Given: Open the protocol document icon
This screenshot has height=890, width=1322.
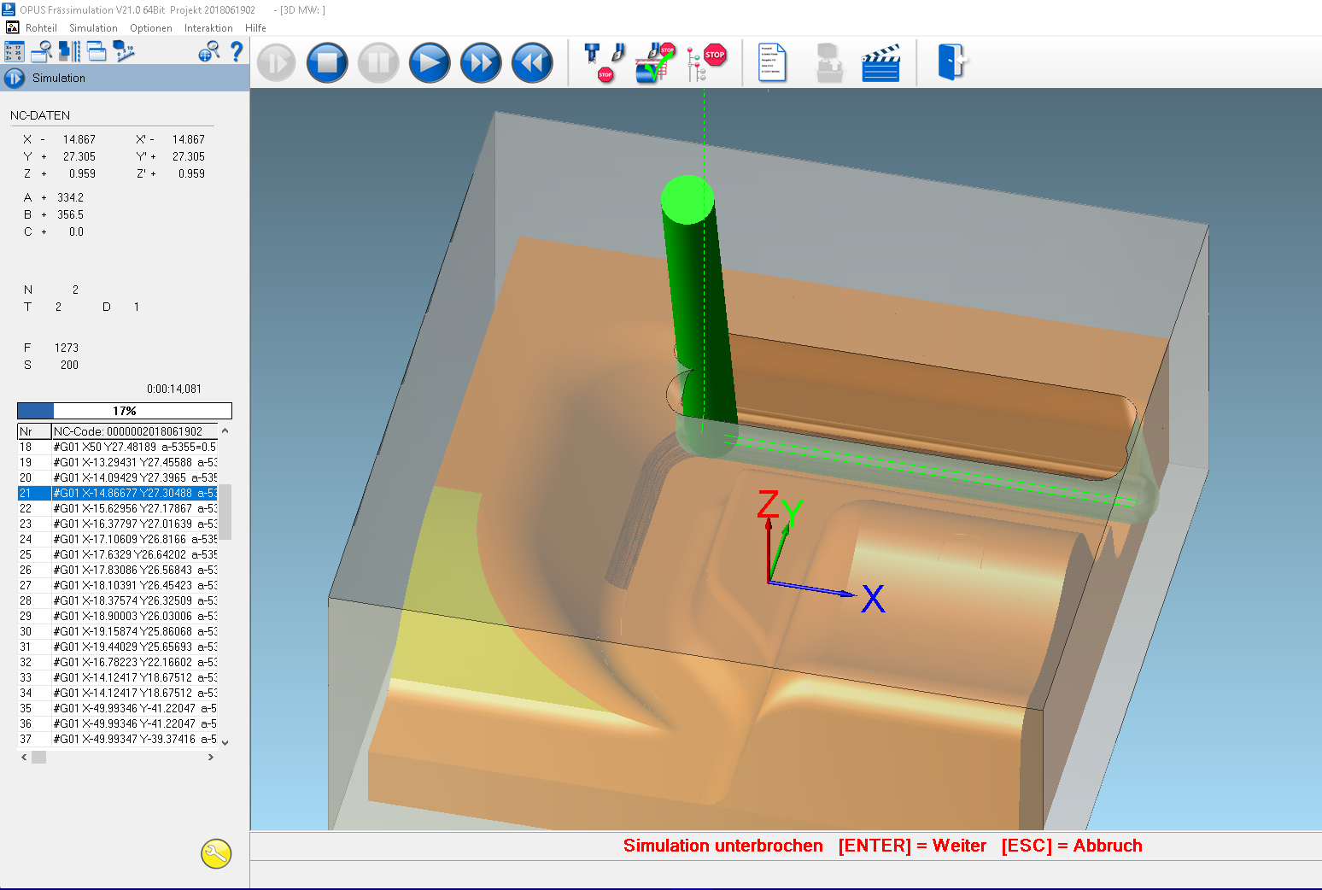Looking at the screenshot, I should pyautogui.click(x=772, y=63).
